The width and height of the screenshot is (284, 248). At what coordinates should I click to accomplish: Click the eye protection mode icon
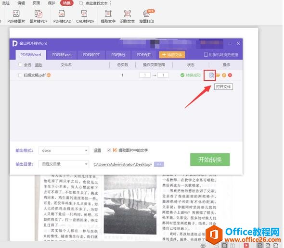coord(203,246)
